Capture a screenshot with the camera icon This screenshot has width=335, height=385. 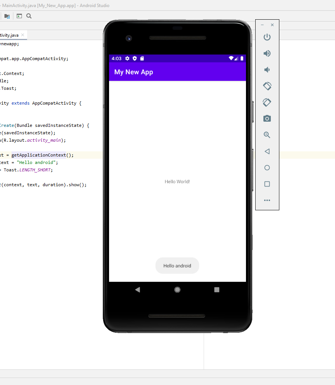(267, 119)
